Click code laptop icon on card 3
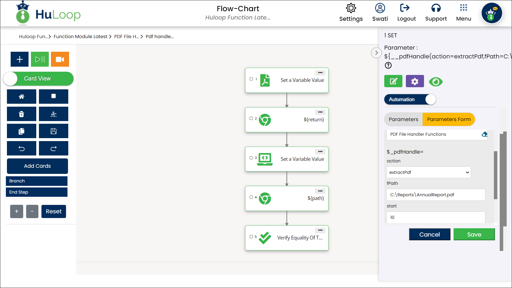The image size is (512, 288). point(265,159)
